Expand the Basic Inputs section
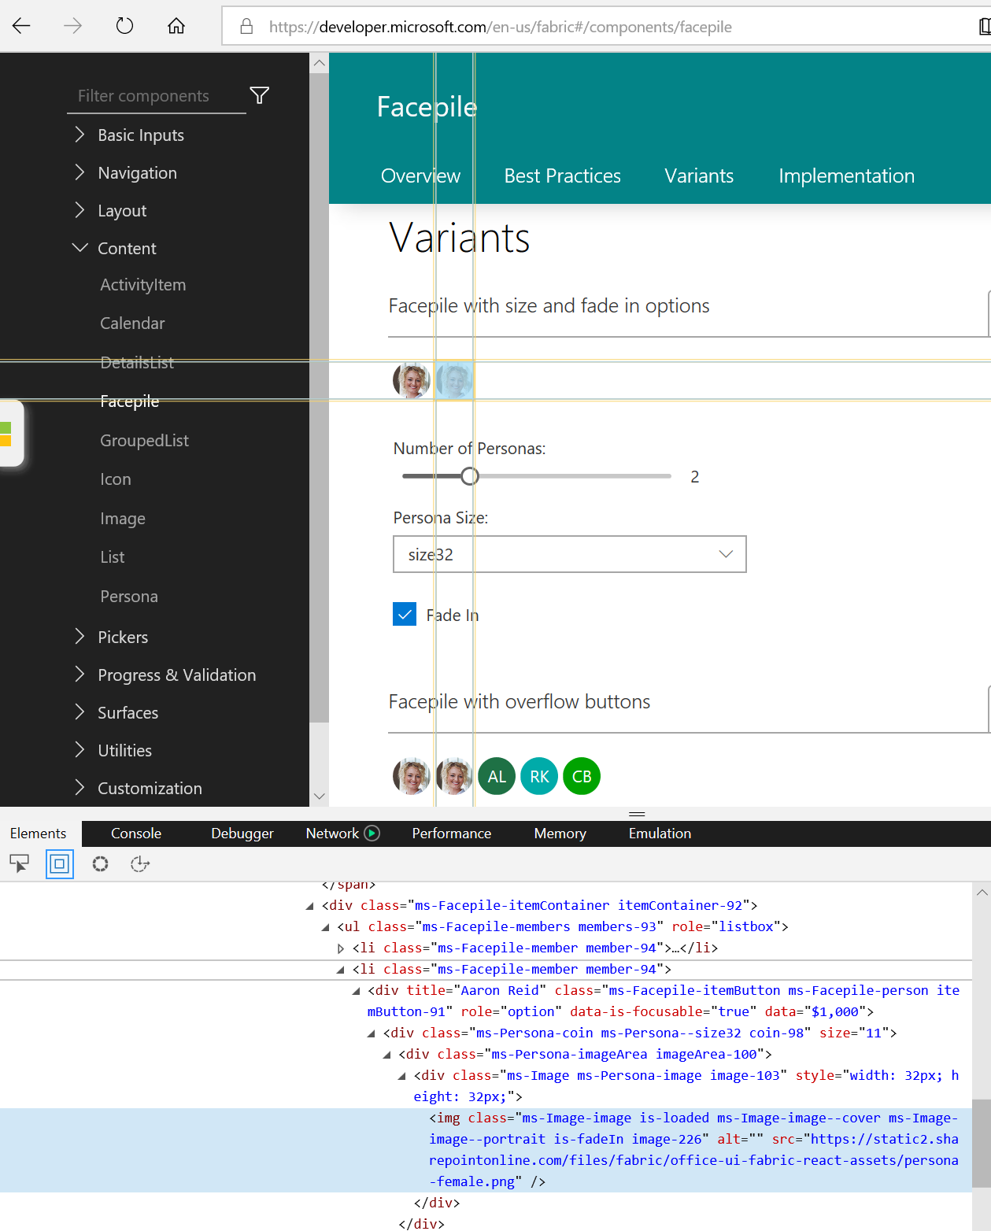991x1231 pixels. 140,135
